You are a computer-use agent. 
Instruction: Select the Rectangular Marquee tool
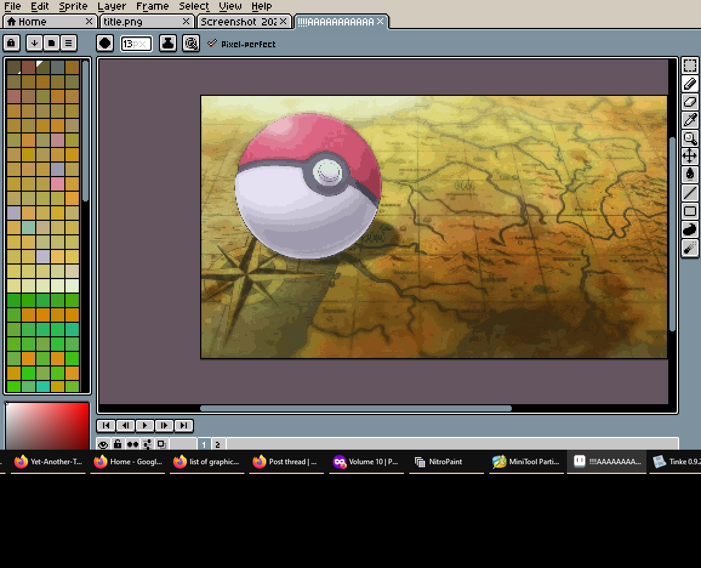690,66
